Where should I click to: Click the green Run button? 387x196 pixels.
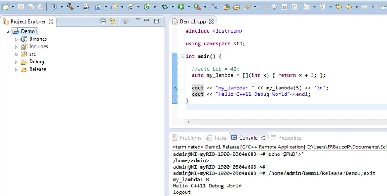coord(181,7)
